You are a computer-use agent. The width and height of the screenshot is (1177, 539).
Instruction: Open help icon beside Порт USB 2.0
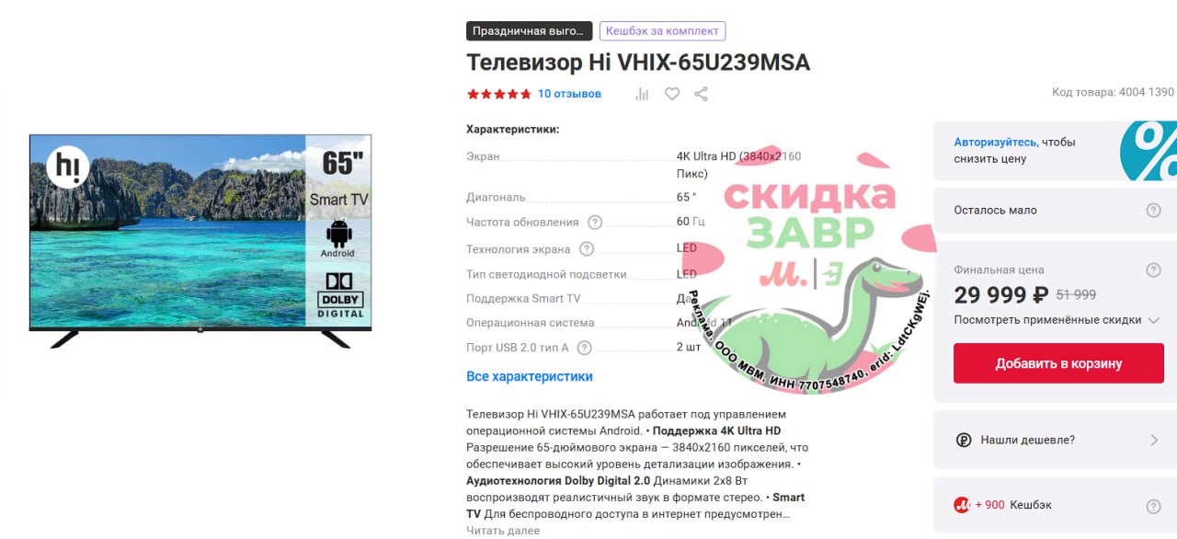click(x=584, y=348)
